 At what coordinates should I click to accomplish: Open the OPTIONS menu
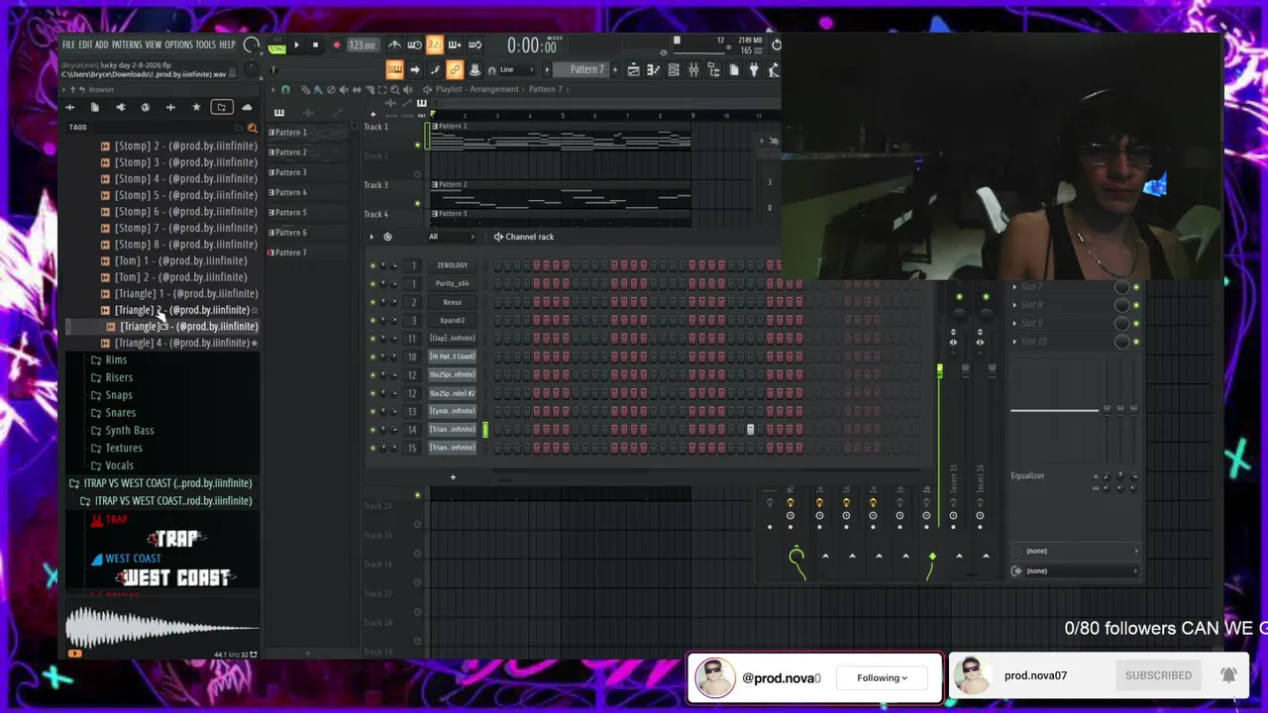[179, 45]
